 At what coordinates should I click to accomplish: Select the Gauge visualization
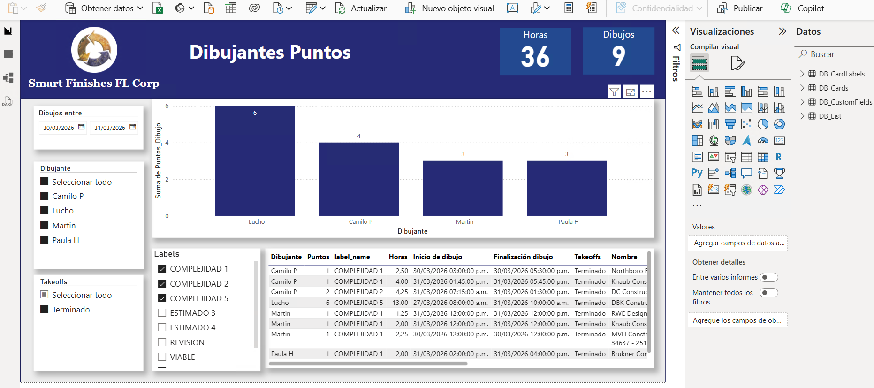(x=763, y=140)
